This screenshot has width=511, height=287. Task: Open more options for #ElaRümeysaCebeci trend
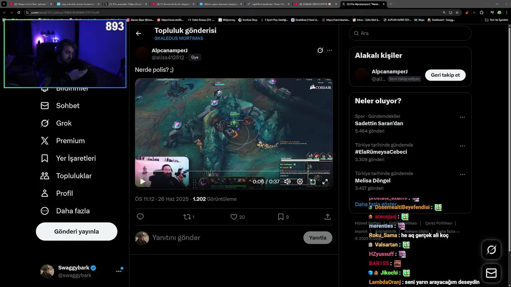point(462,146)
